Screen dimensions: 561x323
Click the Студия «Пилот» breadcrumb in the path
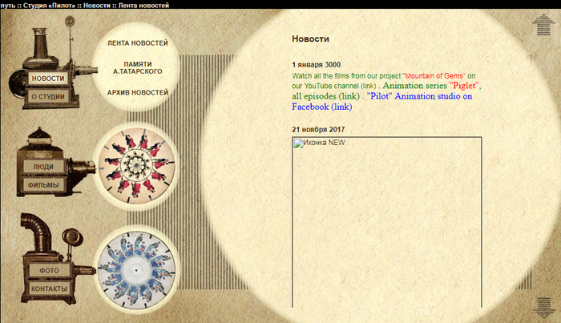[x=50, y=5]
